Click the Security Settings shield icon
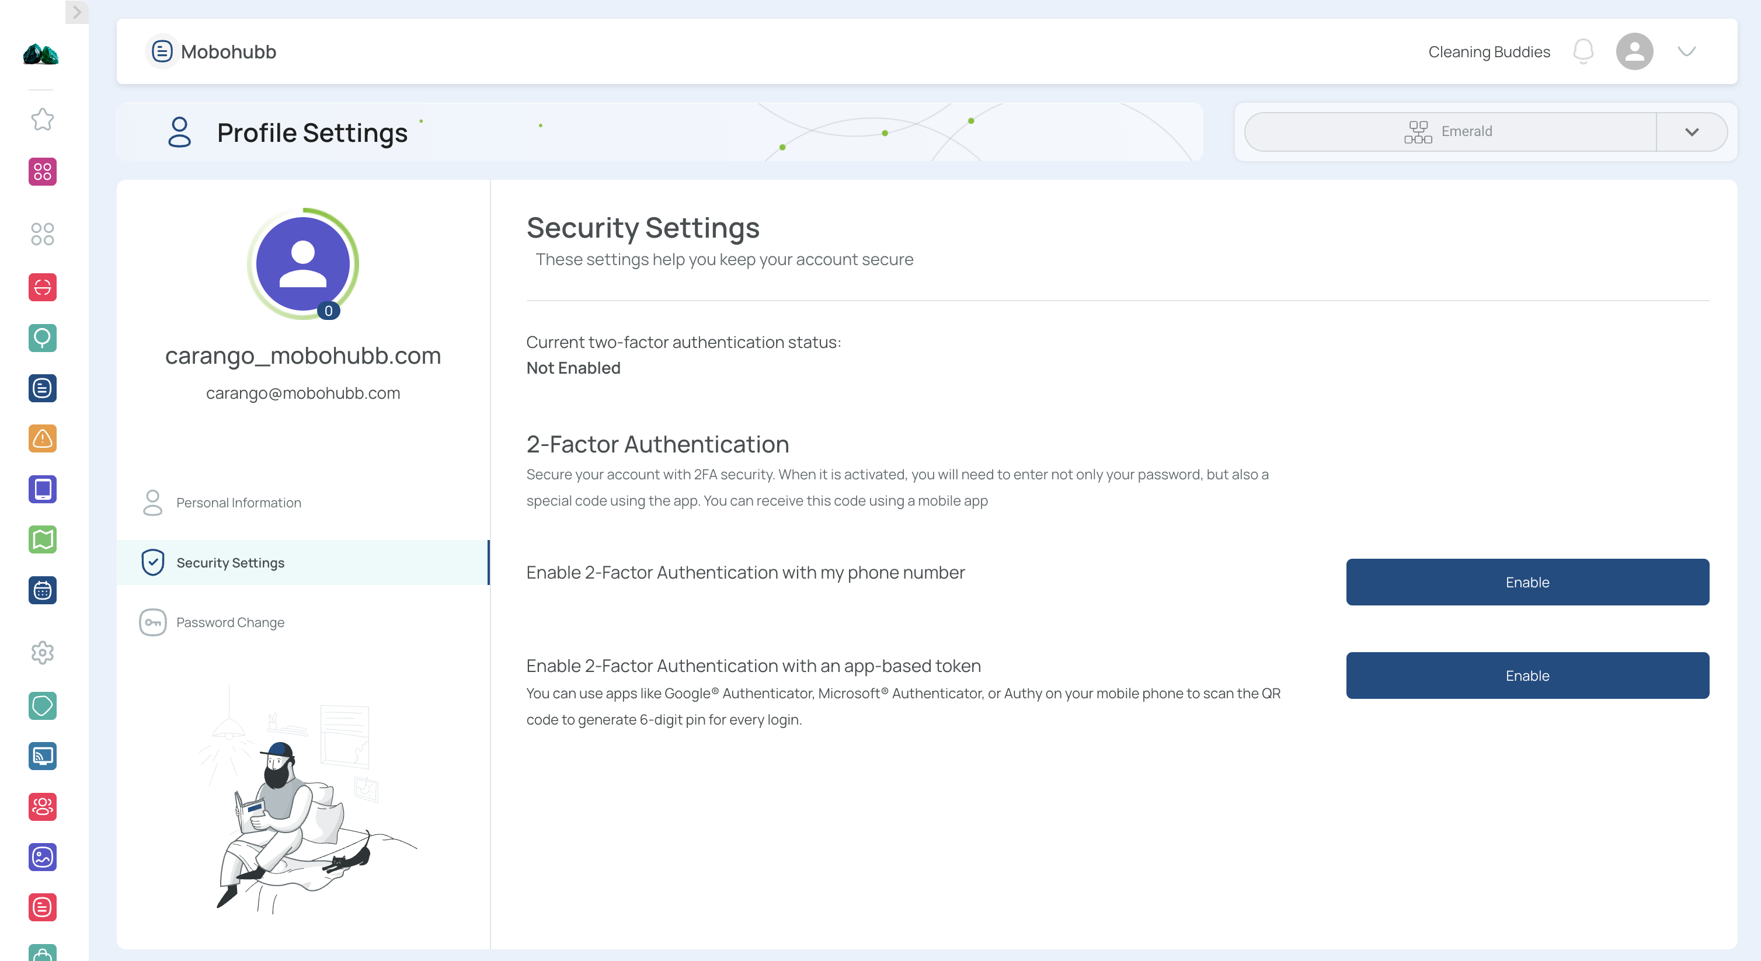1761x961 pixels. point(152,562)
